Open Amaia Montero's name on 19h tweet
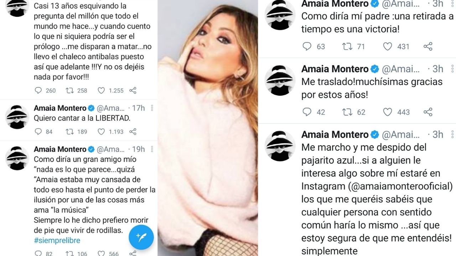This screenshot has height=256, width=456. (60, 149)
